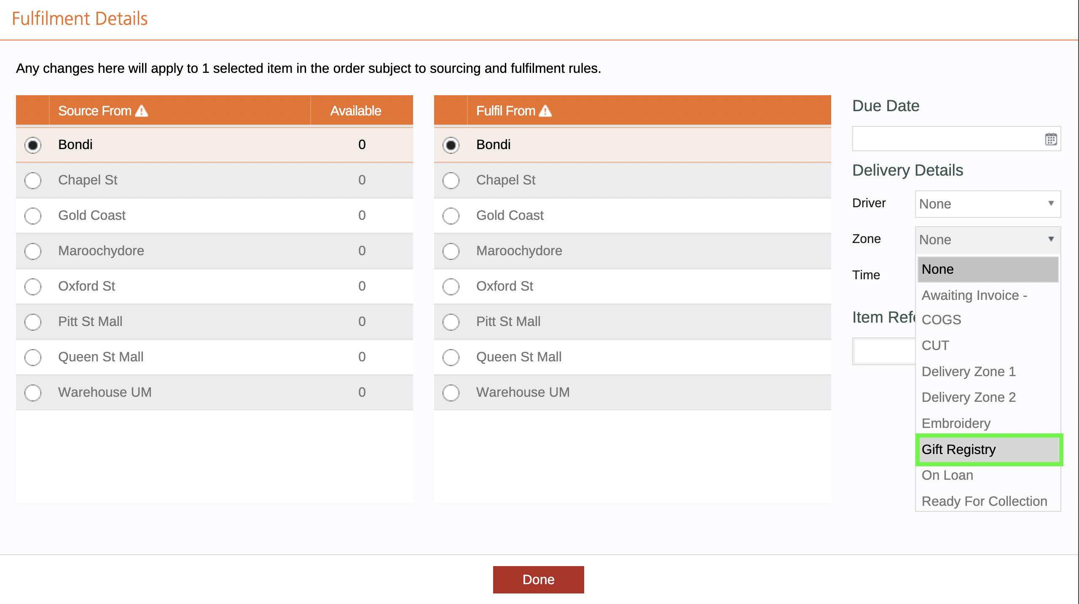Viewport: 1079px width, 604px height.
Task: Choose Gift Registry from Zone list
Action: click(x=988, y=449)
